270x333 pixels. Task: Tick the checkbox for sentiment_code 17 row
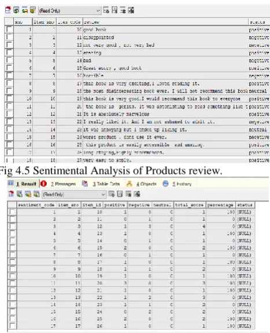coord(12,325)
